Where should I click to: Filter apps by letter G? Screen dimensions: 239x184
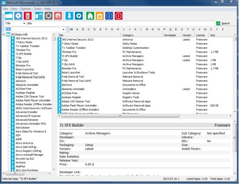(112, 29)
